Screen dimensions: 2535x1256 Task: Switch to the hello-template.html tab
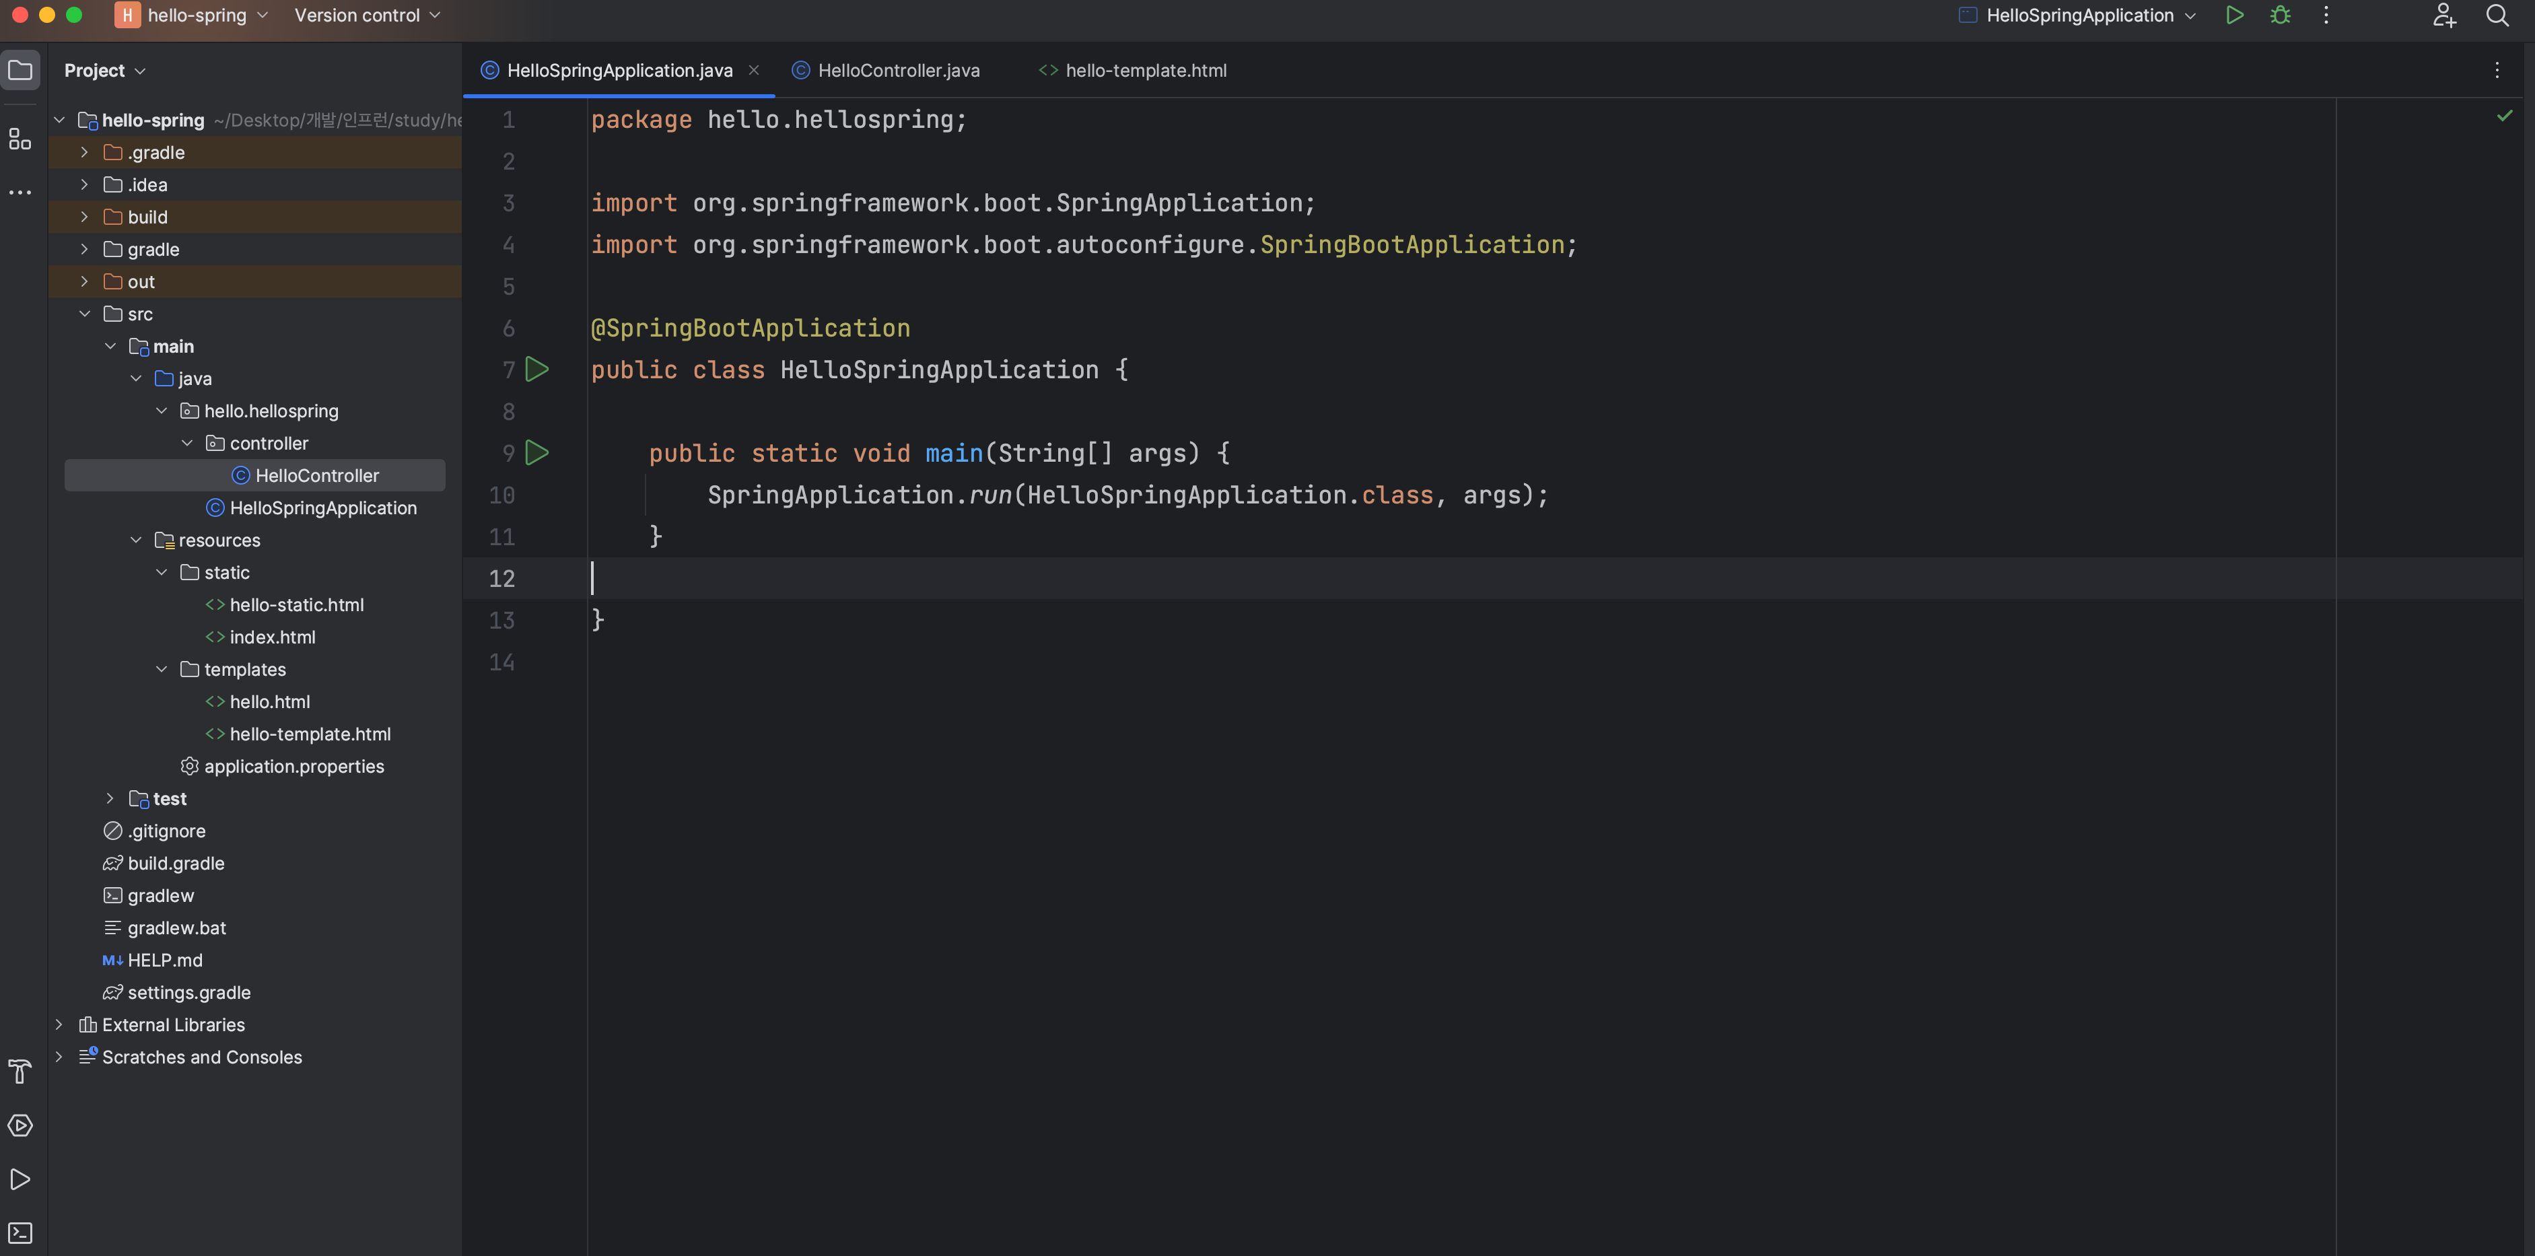pyautogui.click(x=1133, y=70)
